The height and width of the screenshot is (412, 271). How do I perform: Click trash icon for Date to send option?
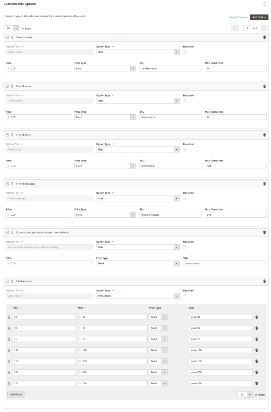pos(264,233)
